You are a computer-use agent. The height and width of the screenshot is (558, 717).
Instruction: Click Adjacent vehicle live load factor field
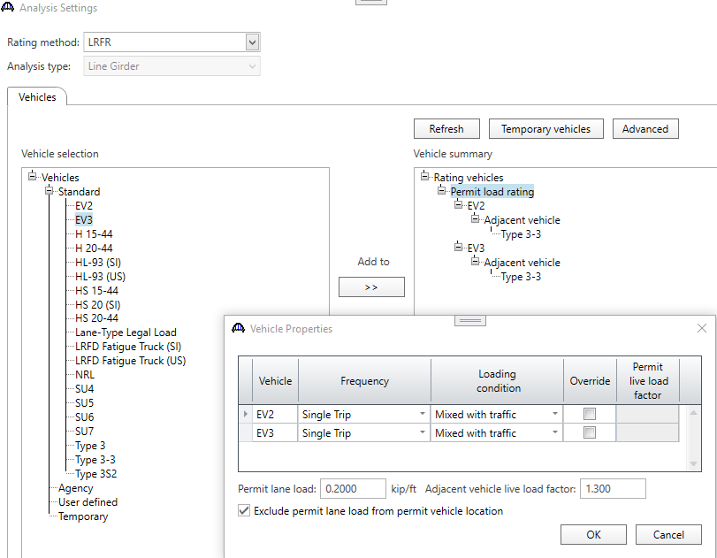coord(613,489)
